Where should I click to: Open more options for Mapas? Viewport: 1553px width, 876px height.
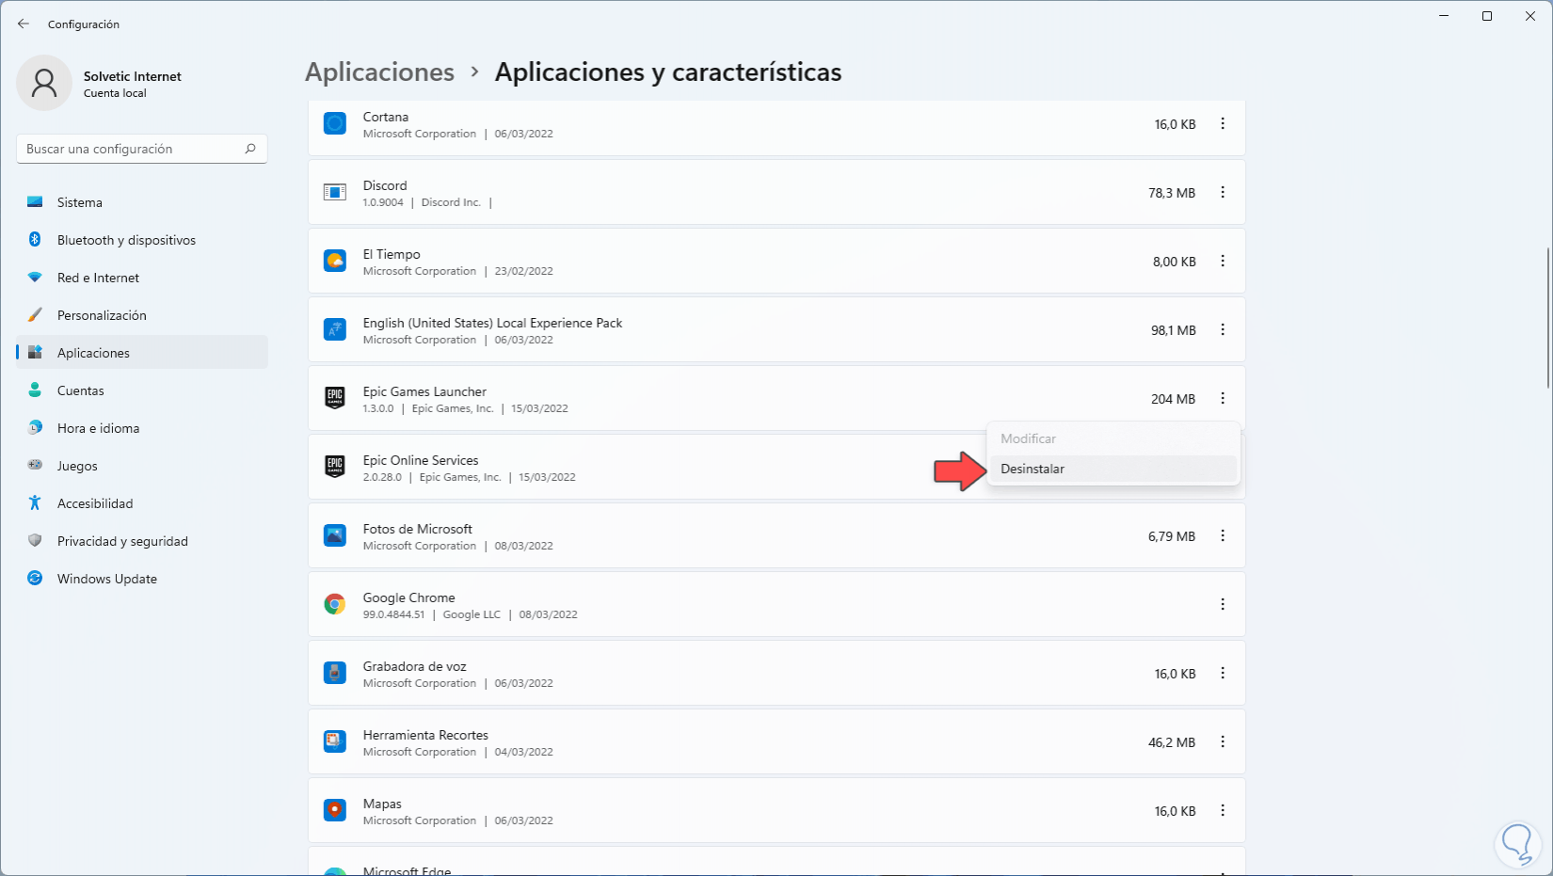[1223, 810]
